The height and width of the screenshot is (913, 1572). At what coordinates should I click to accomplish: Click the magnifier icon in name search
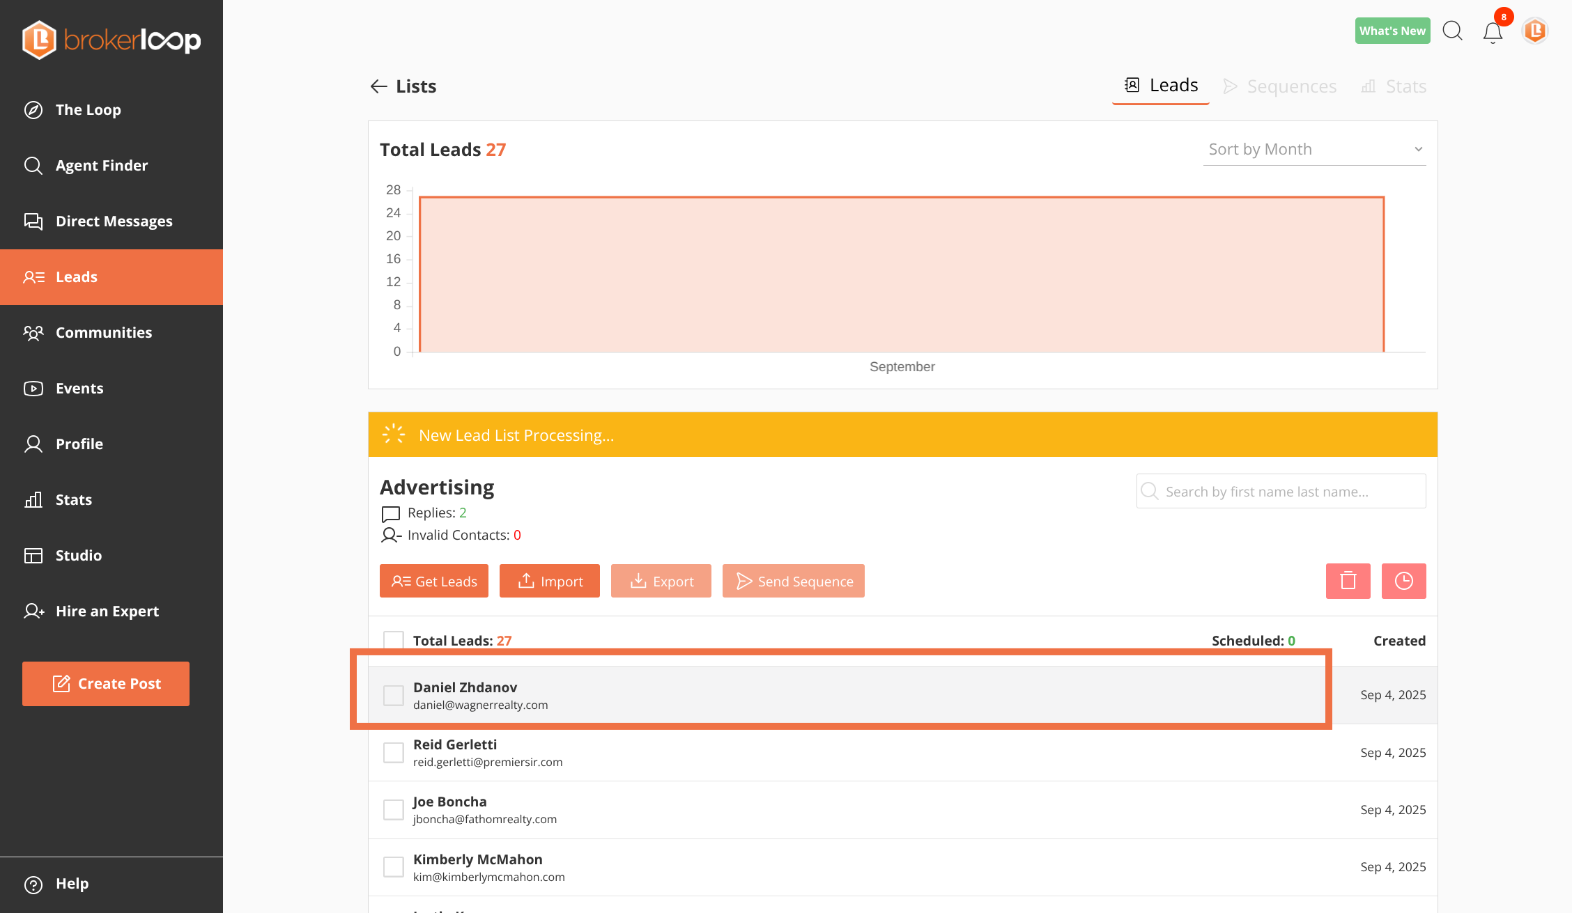point(1150,492)
